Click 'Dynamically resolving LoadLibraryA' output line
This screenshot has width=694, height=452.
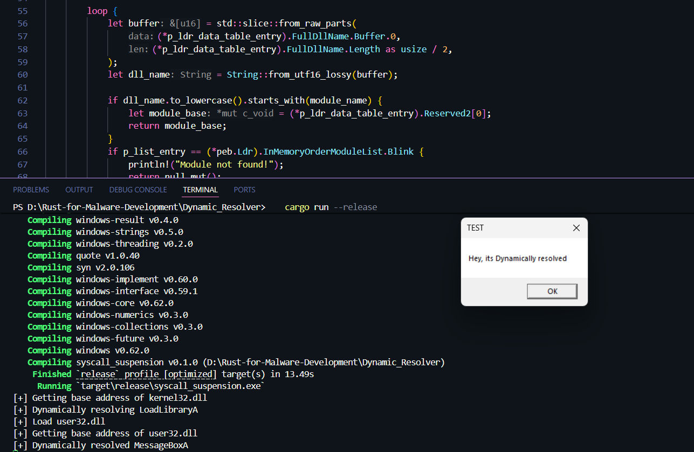click(105, 409)
